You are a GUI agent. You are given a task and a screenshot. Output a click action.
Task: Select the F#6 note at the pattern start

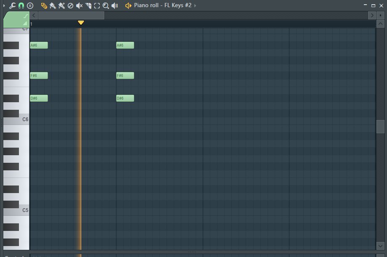(39, 76)
